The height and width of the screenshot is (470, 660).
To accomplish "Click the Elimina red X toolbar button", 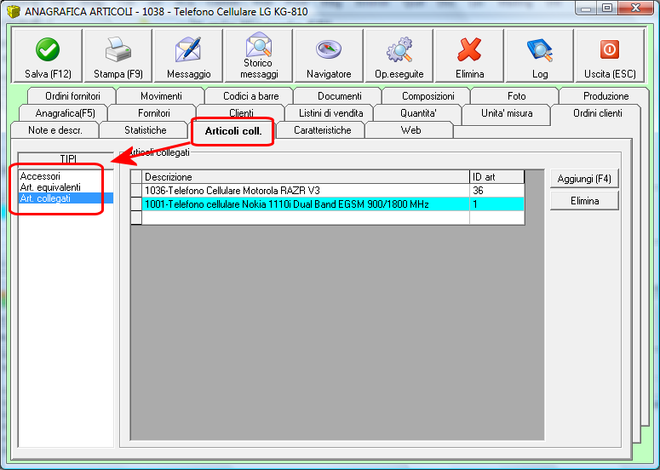I will (x=469, y=55).
